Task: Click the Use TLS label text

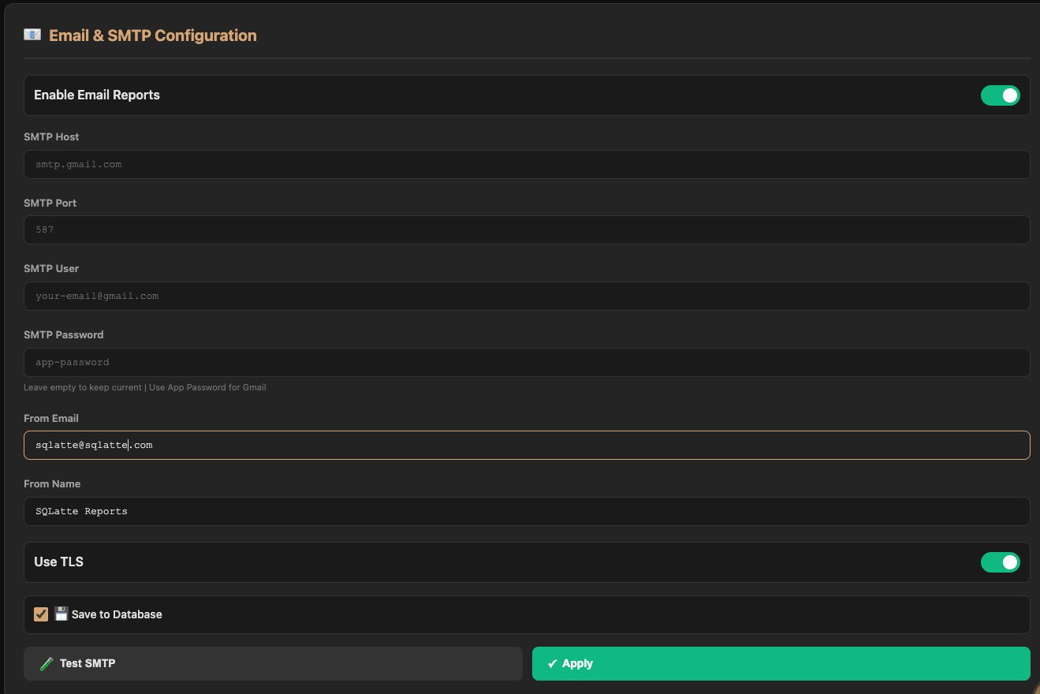Action: pyautogui.click(x=58, y=562)
